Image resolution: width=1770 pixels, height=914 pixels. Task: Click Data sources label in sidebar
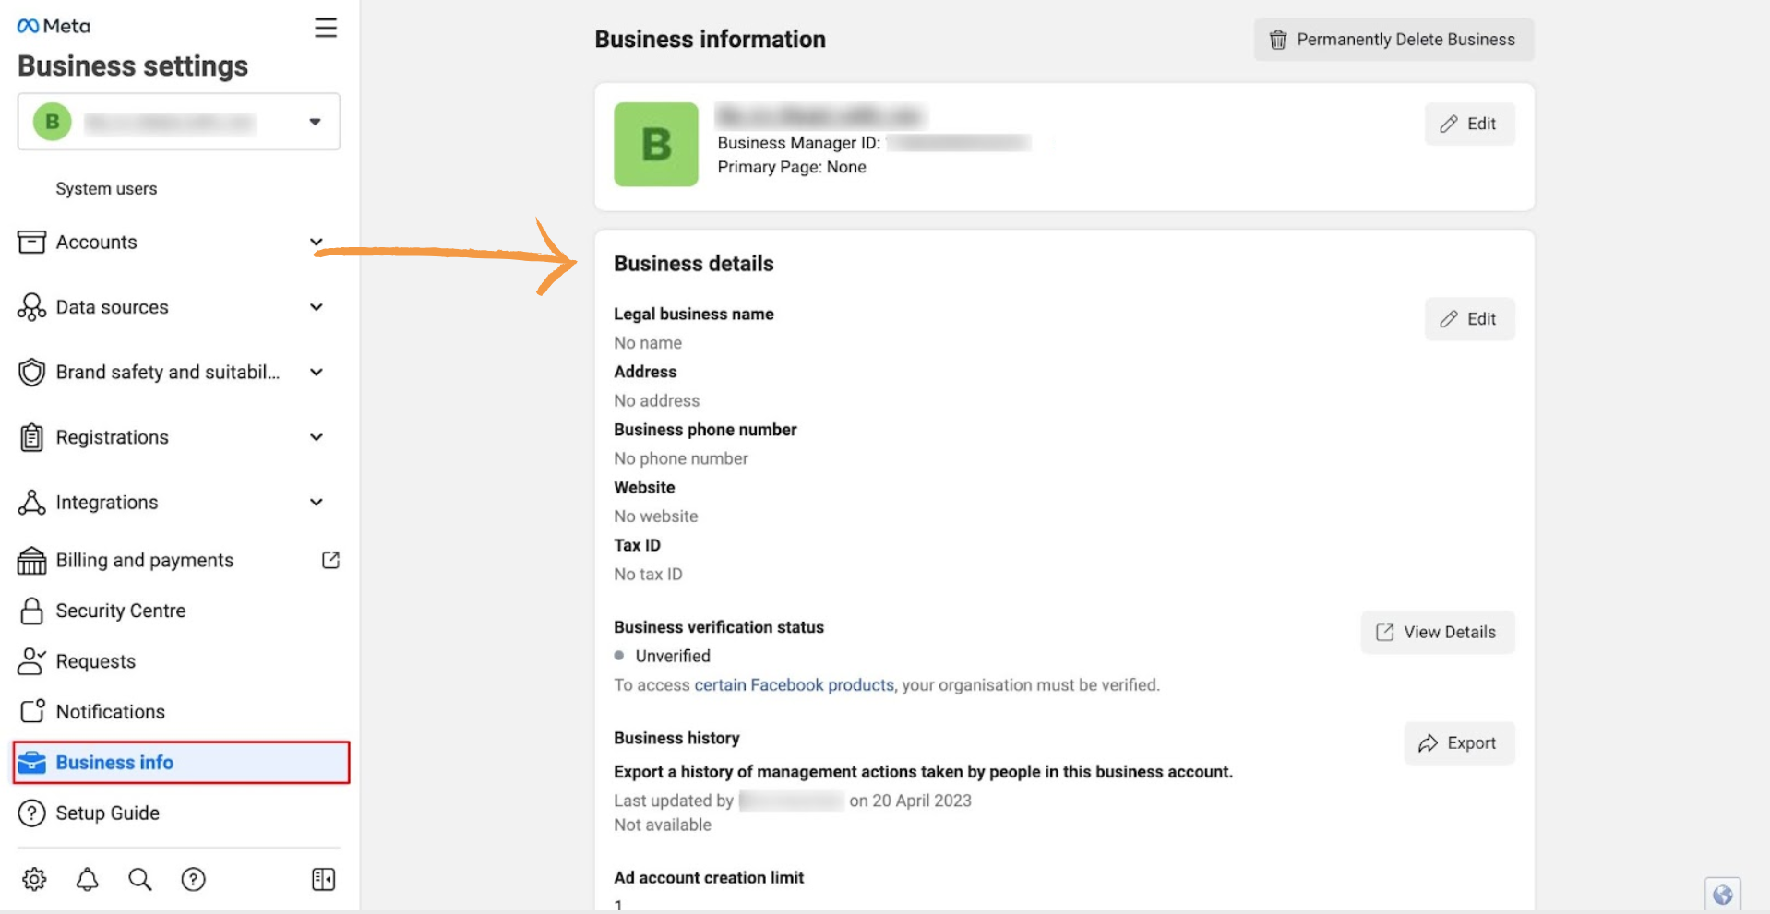(113, 307)
